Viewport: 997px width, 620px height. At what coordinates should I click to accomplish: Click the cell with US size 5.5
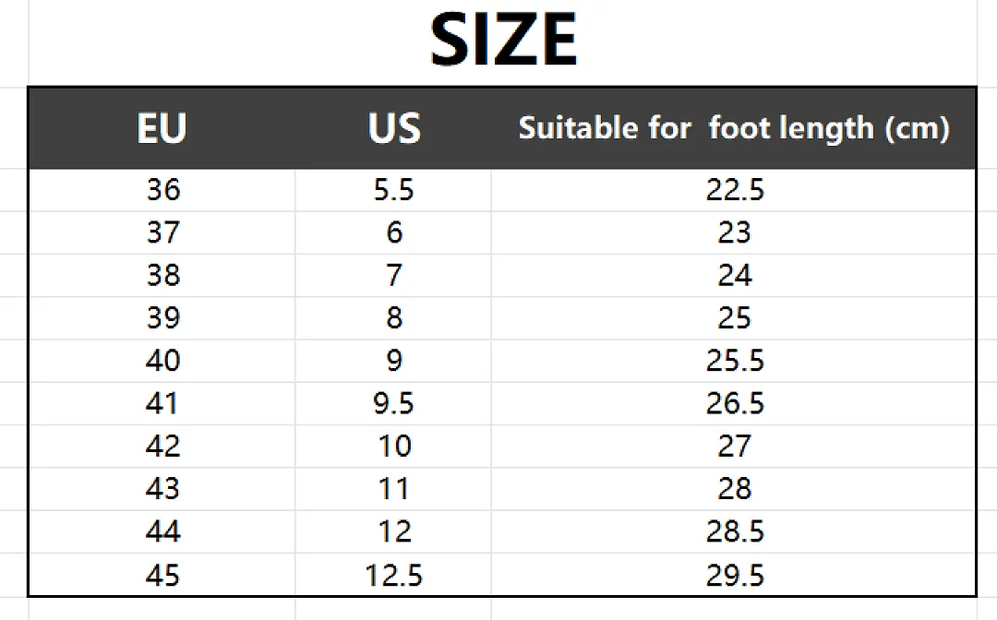pyautogui.click(x=393, y=189)
